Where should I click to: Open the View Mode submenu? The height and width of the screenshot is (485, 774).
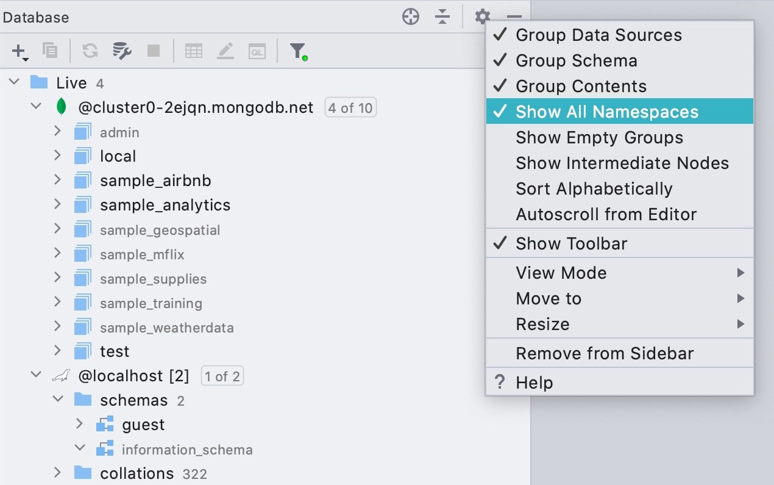[561, 273]
